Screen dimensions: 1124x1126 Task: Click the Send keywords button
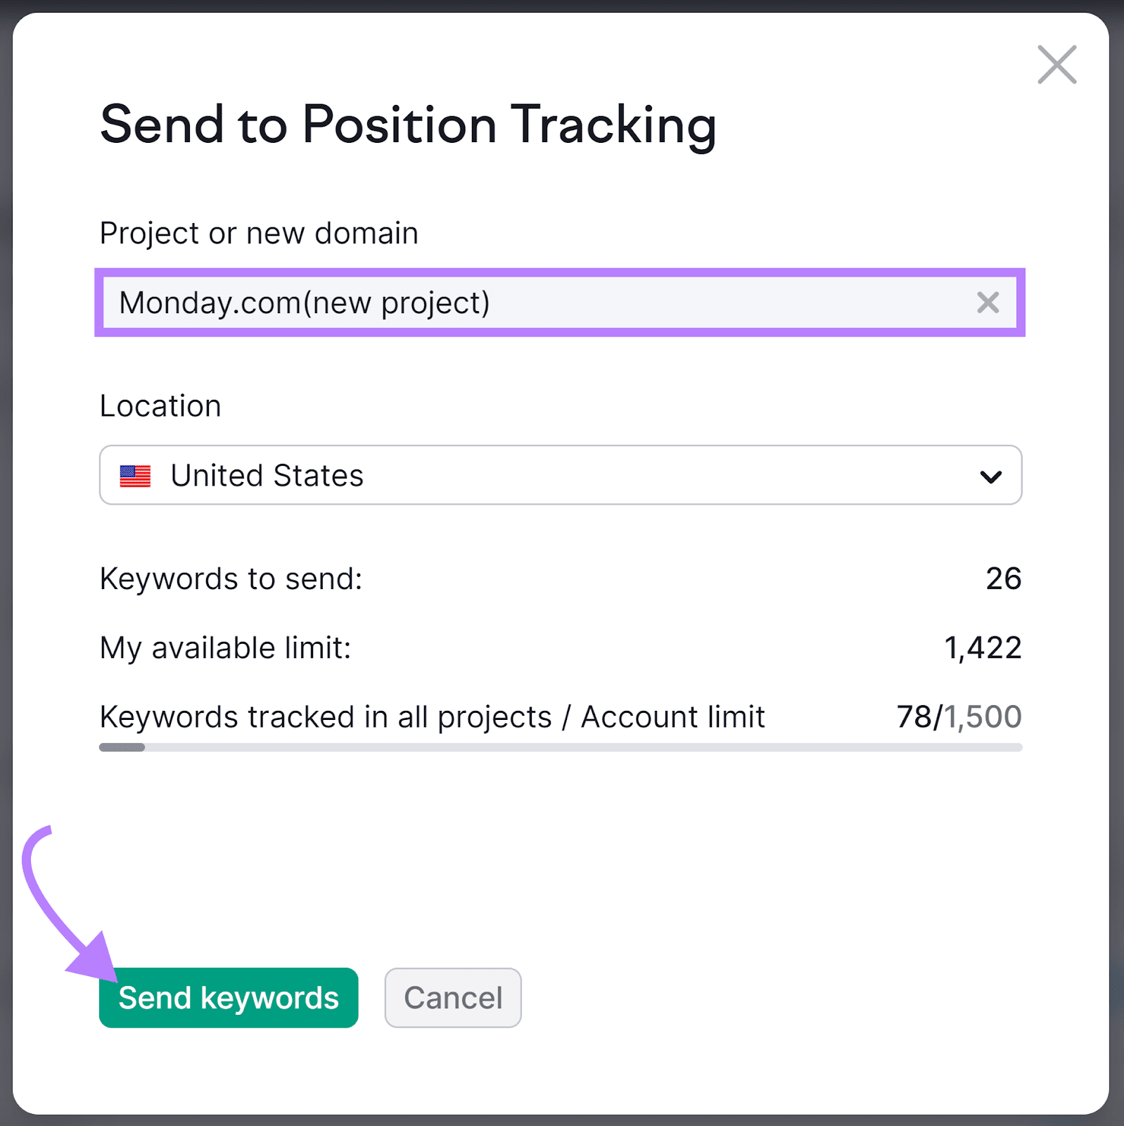click(x=228, y=997)
